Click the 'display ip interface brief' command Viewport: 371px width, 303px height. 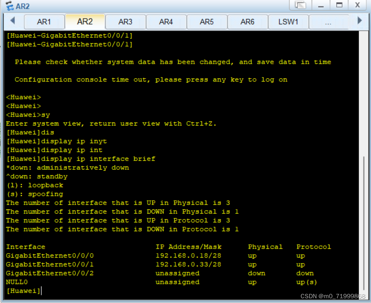[x=98, y=159]
